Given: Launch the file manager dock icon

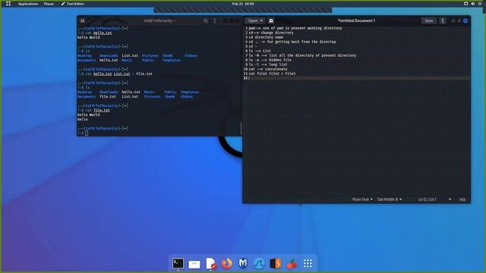Looking at the screenshot, I should (x=194, y=264).
